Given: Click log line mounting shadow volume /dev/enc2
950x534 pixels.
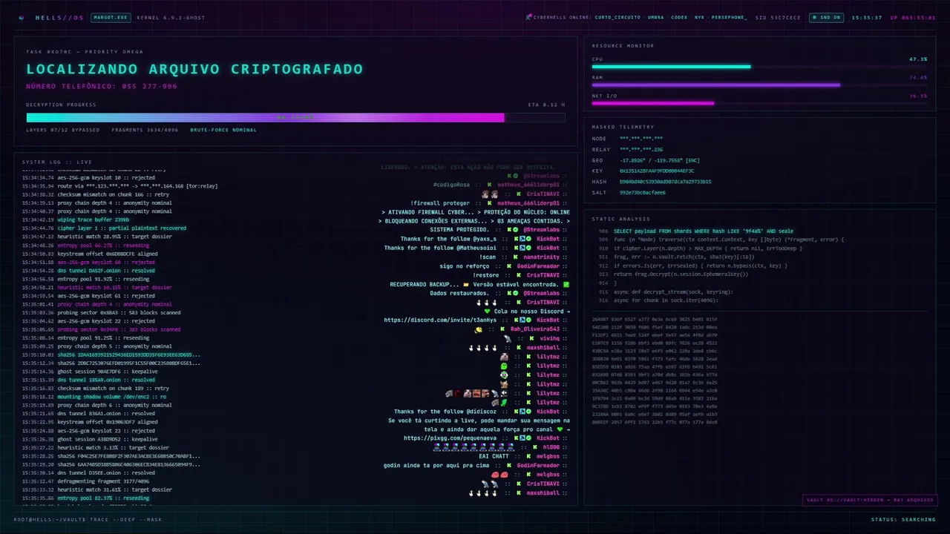Looking at the screenshot, I should click(x=111, y=397).
